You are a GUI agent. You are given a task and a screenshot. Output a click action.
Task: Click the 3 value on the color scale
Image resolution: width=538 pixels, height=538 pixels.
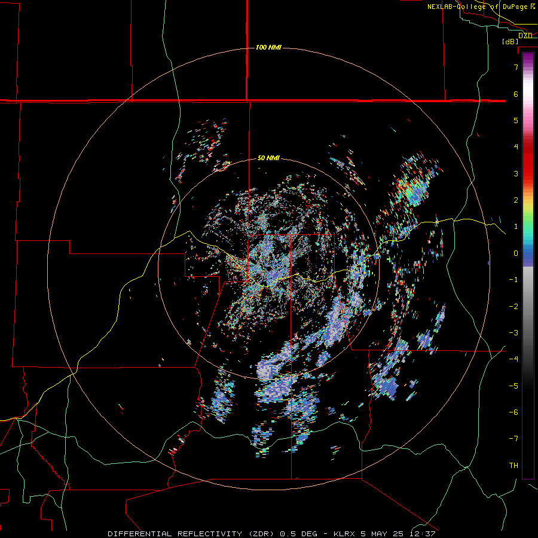point(516,173)
